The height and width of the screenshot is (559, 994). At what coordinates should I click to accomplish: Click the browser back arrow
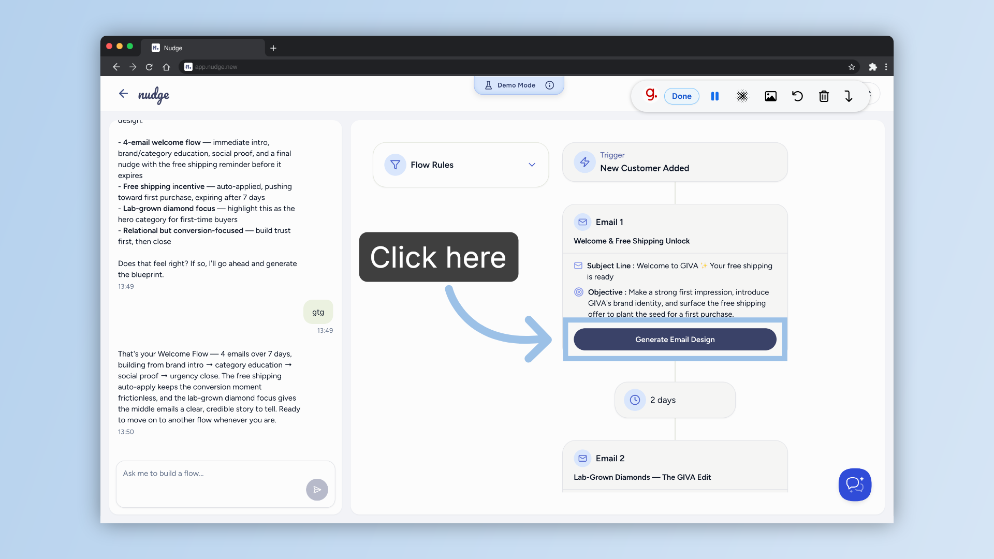[116, 67]
